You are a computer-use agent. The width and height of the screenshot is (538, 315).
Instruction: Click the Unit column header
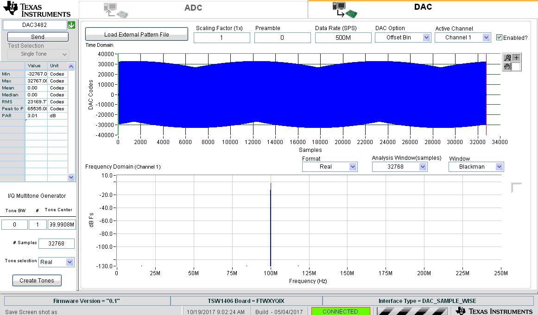[57, 65]
